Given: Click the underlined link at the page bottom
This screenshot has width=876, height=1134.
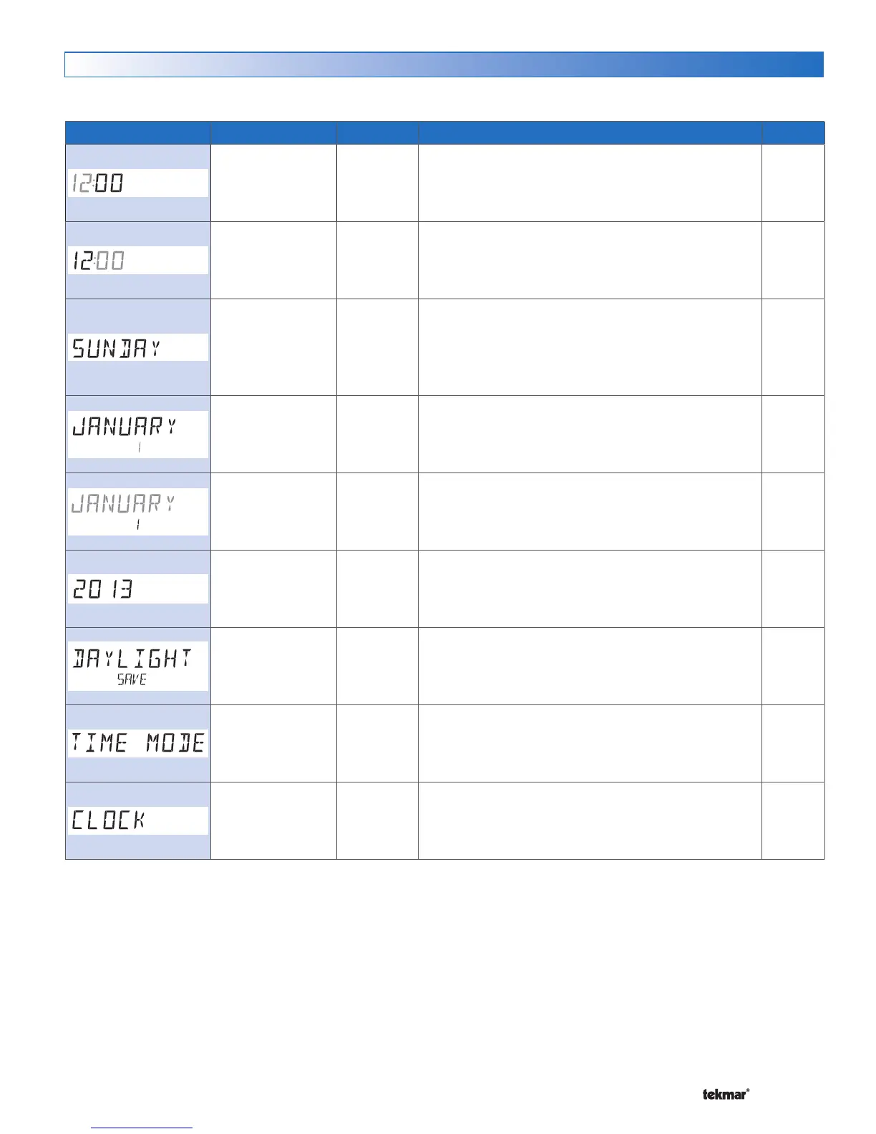Looking at the screenshot, I should (142, 1128).
